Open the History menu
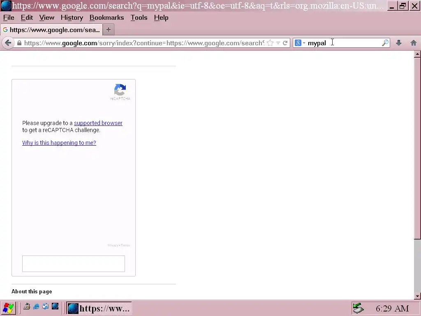The height and width of the screenshot is (316, 421). point(72,18)
